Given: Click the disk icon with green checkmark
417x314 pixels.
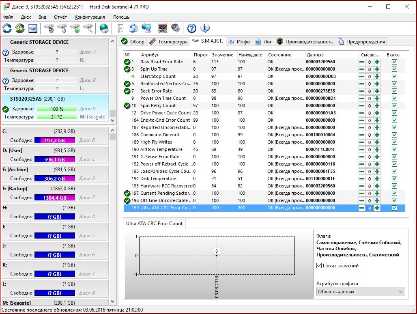Looking at the screenshot, I should (75, 28).
